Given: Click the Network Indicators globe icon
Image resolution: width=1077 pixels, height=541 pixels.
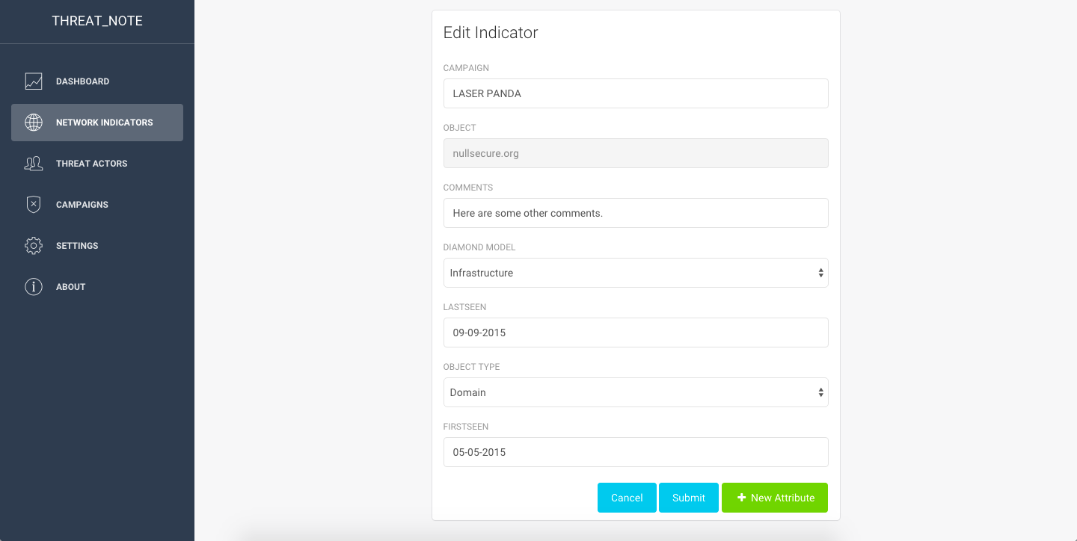Looking at the screenshot, I should [x=34, y=123].
